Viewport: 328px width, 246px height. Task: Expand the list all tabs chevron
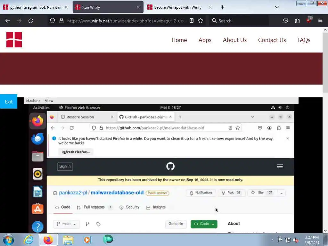(x=276, y=7)
